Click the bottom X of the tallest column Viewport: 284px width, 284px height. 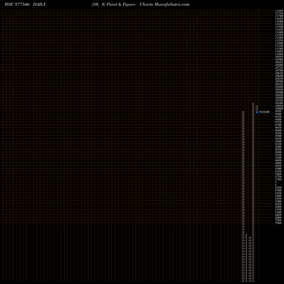click(253, 281)
